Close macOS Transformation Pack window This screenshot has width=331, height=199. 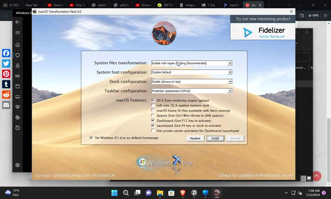pyautogui.click(x=291, y=11)
